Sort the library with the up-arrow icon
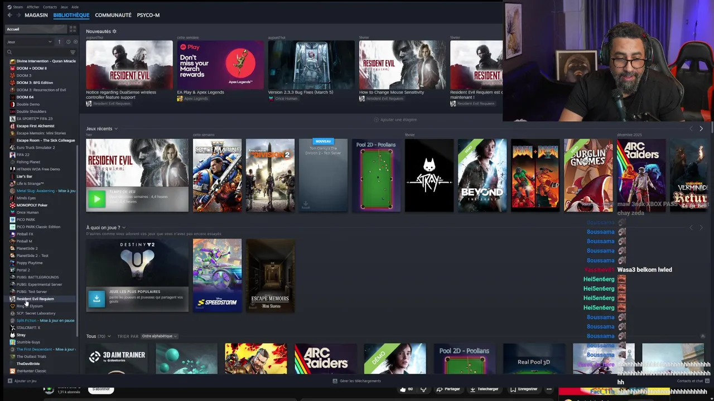This screenshot has width=714, height=401. [x=59, y=42]
